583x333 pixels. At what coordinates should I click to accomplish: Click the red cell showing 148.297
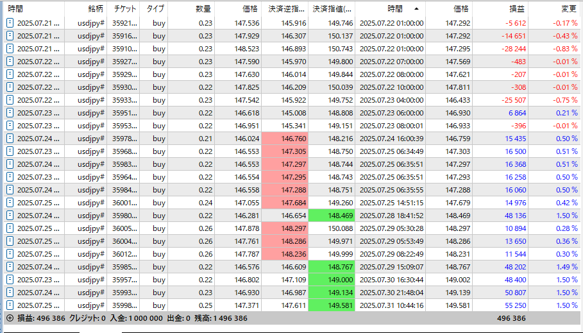point(285,228)
